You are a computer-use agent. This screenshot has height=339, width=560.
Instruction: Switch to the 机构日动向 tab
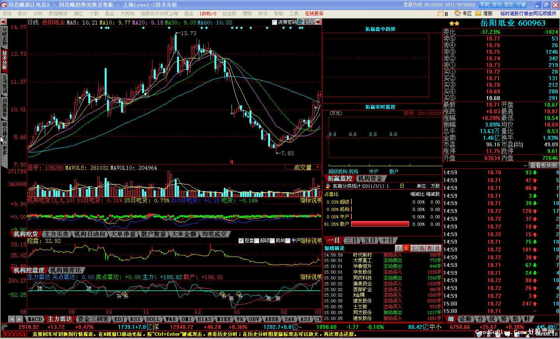90,234
